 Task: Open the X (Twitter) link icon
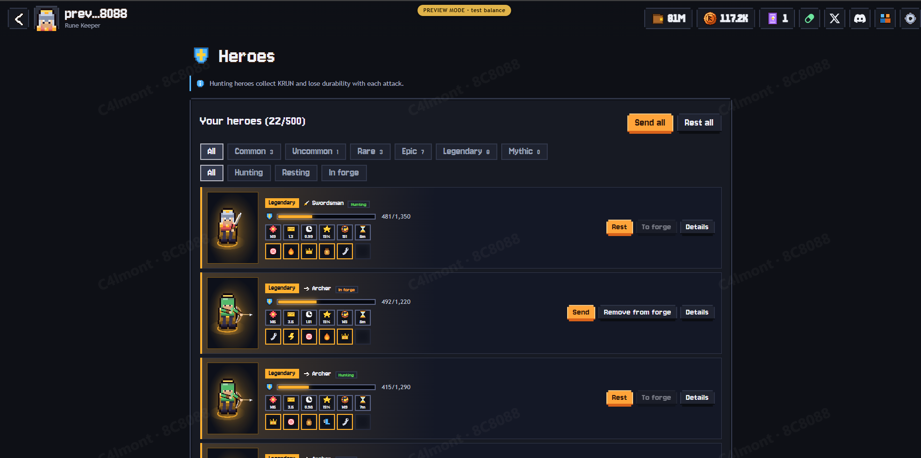[x=834, y=18]
